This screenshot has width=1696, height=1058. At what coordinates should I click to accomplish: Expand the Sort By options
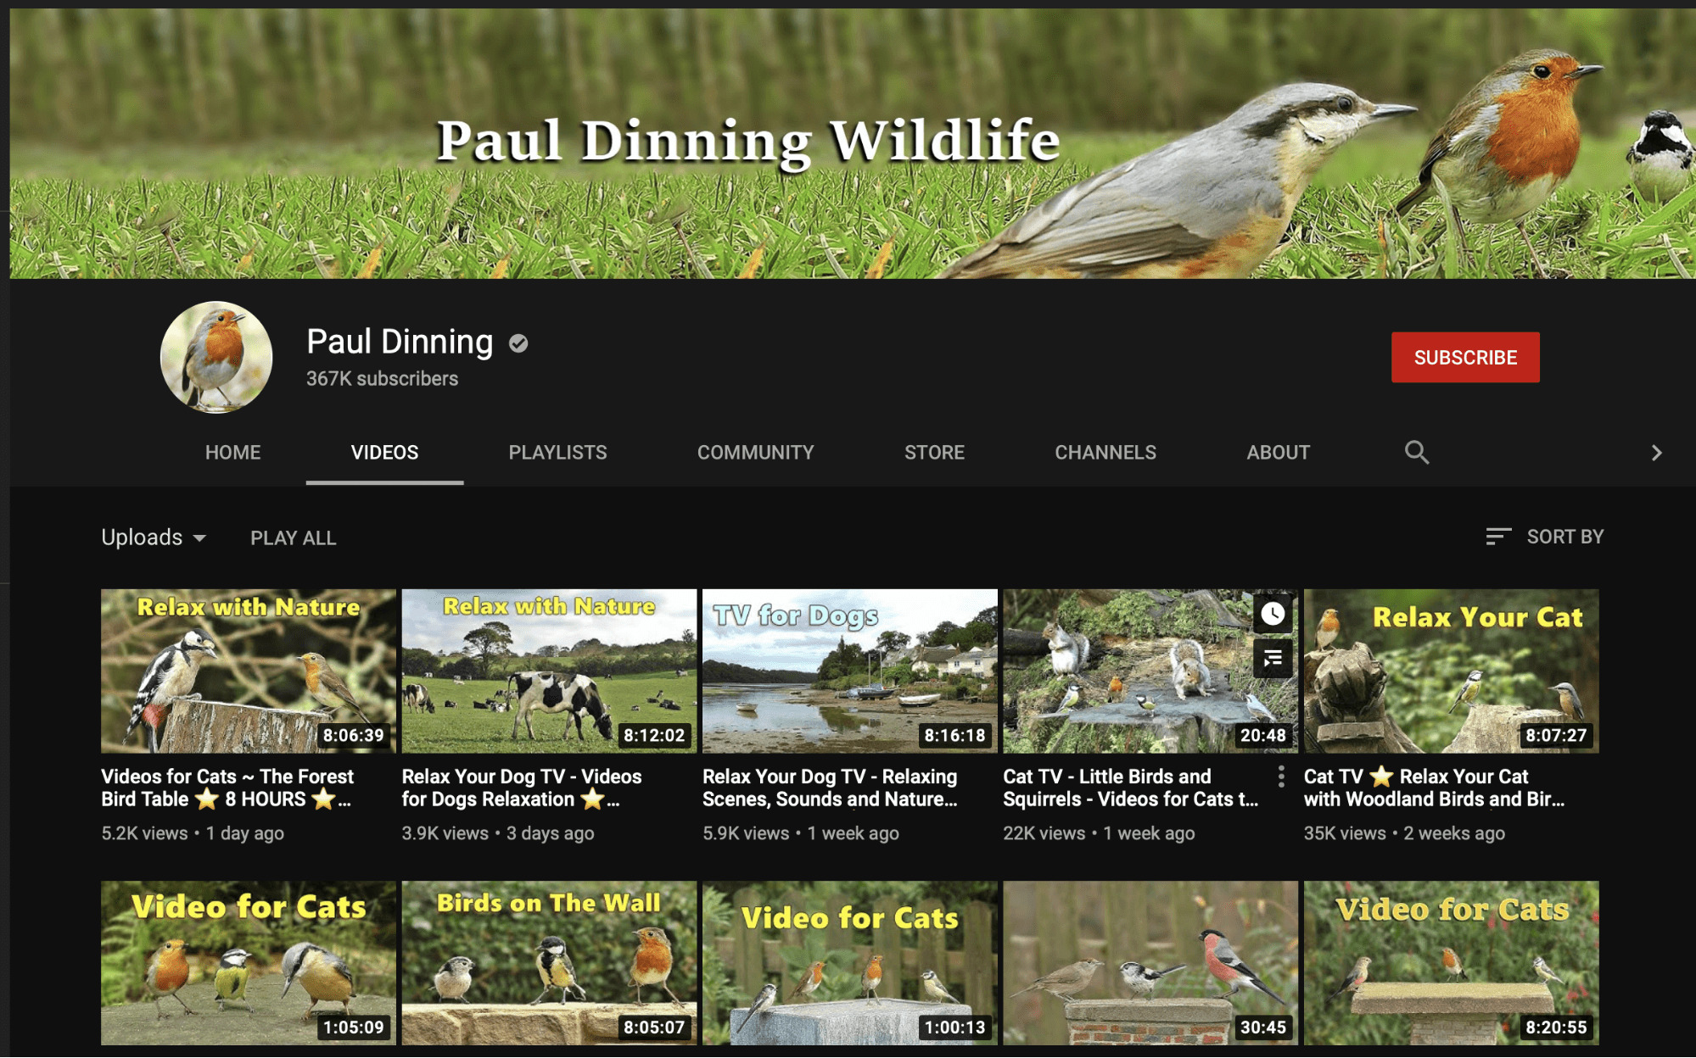(1564, 536)
